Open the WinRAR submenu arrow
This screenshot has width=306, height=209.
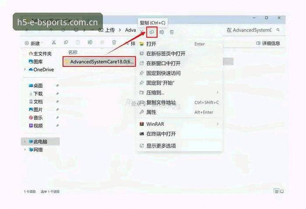(x=218, y=124)
